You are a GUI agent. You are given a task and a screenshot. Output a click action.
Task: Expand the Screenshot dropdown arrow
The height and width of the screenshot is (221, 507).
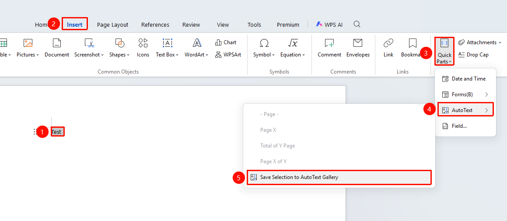coord(102,55)
